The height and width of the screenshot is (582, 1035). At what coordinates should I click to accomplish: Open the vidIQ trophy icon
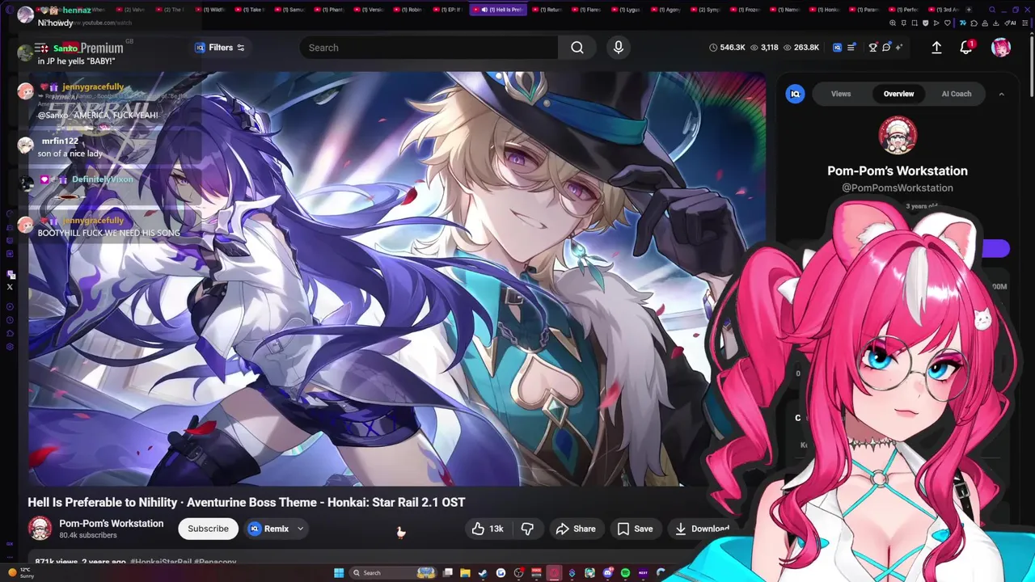point(872,48)
